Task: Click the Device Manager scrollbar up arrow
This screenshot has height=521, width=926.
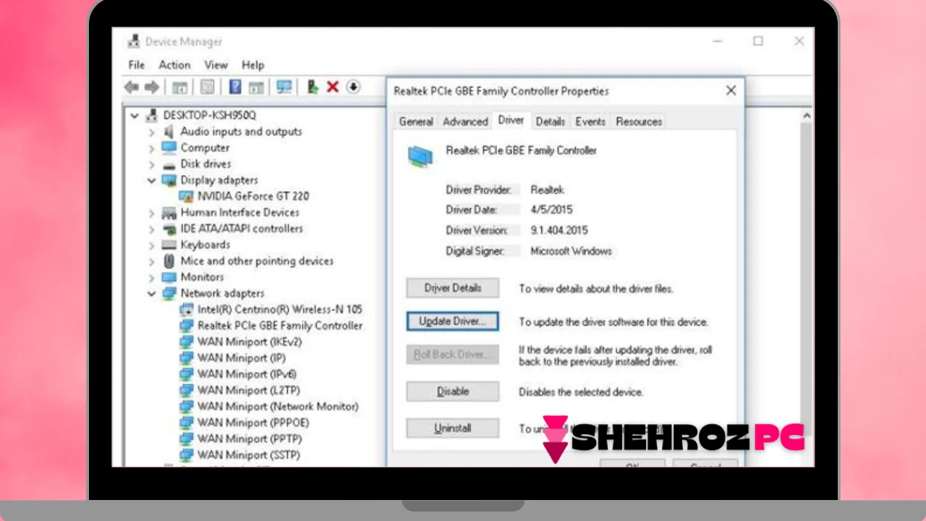Action: [807, 116]
